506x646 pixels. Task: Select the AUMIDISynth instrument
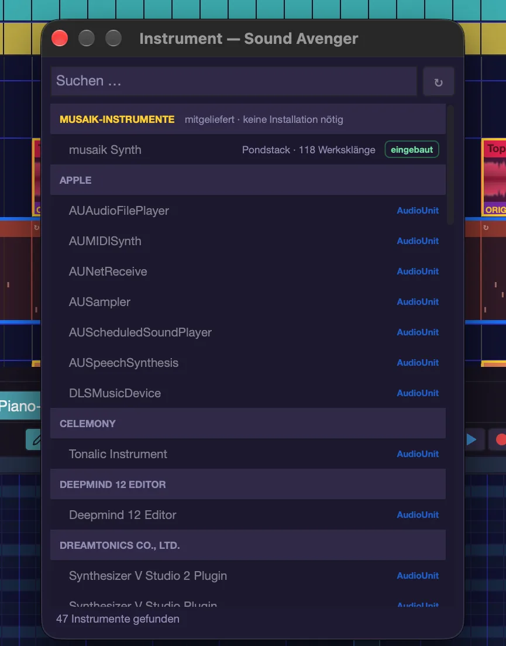tap(248, 241)
